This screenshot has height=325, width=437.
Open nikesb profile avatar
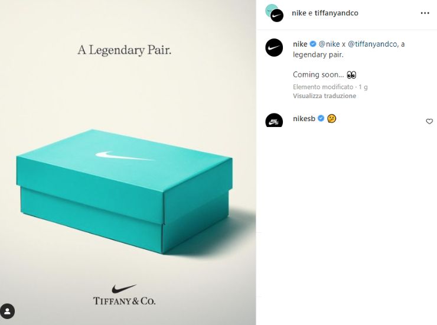[274, 120]
